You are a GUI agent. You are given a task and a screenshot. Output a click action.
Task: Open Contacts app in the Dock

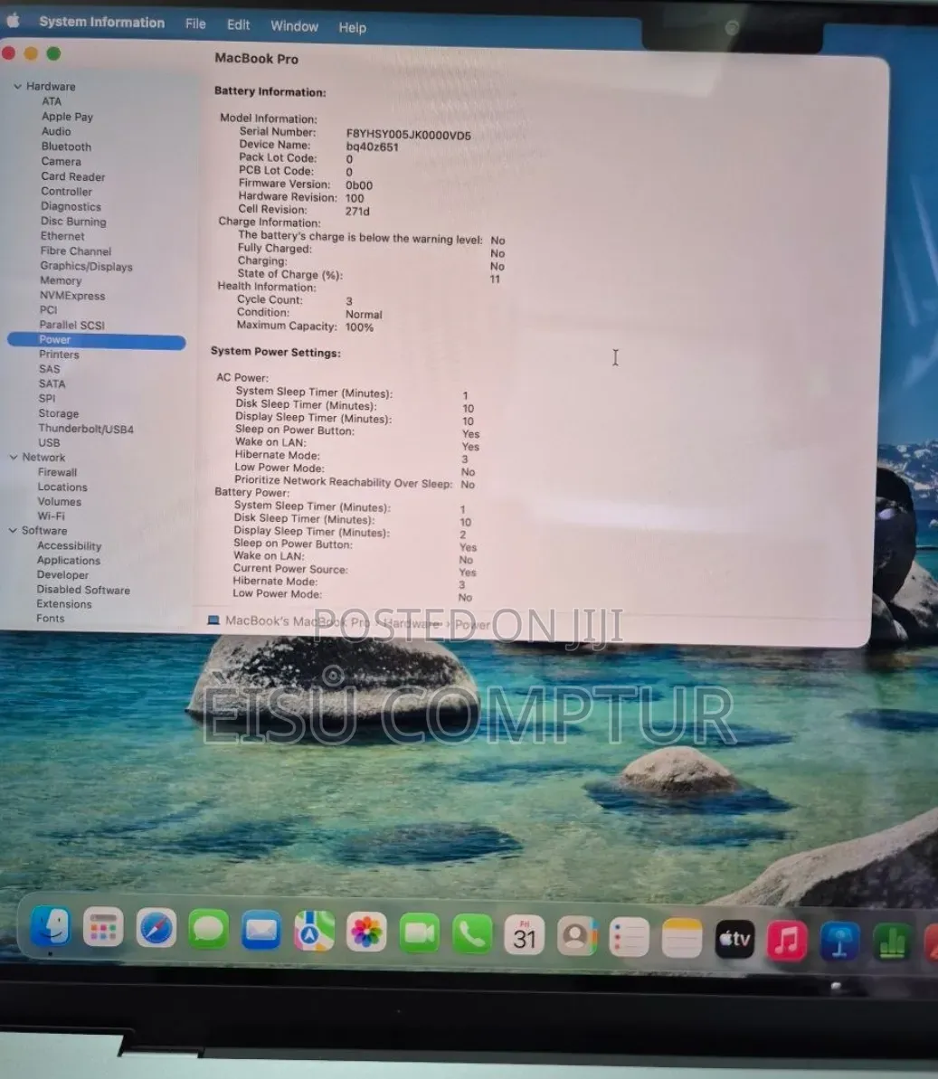click(x=577, y=937)
